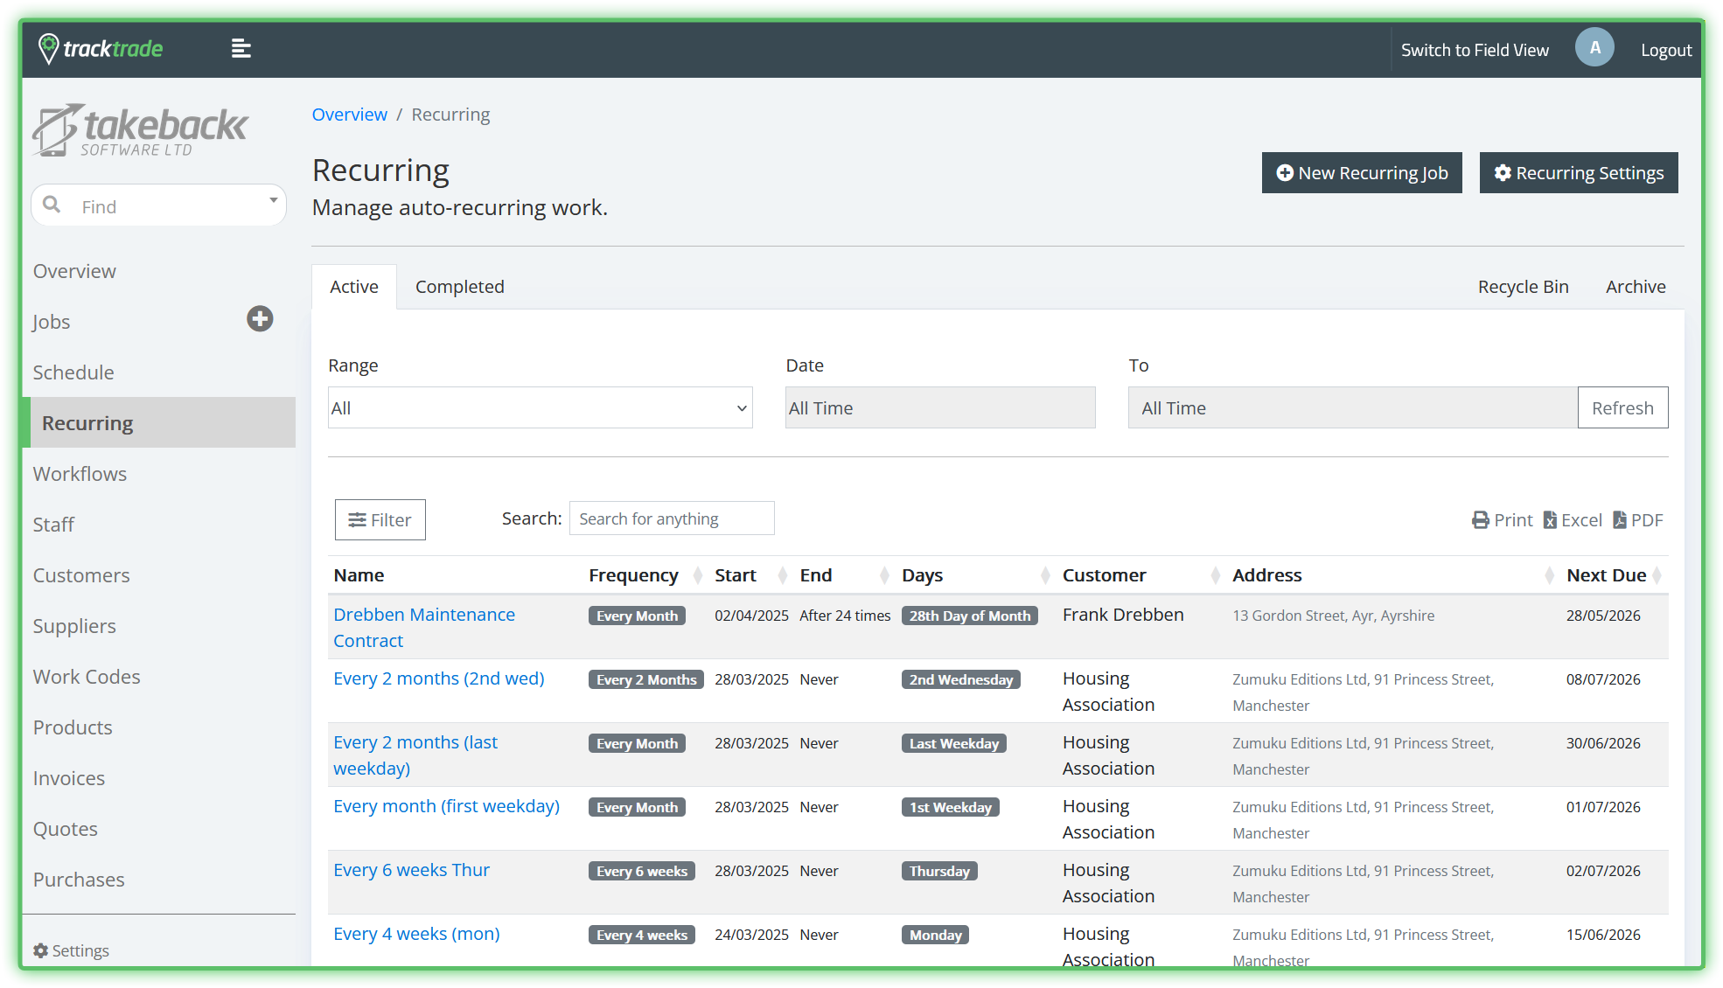
Task: Click the plus icon next to Jobs
Action: 260,319
